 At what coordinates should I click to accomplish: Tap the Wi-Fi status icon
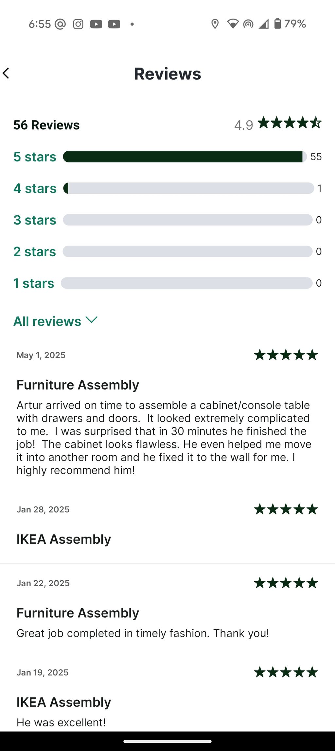[x=233, y=24]
